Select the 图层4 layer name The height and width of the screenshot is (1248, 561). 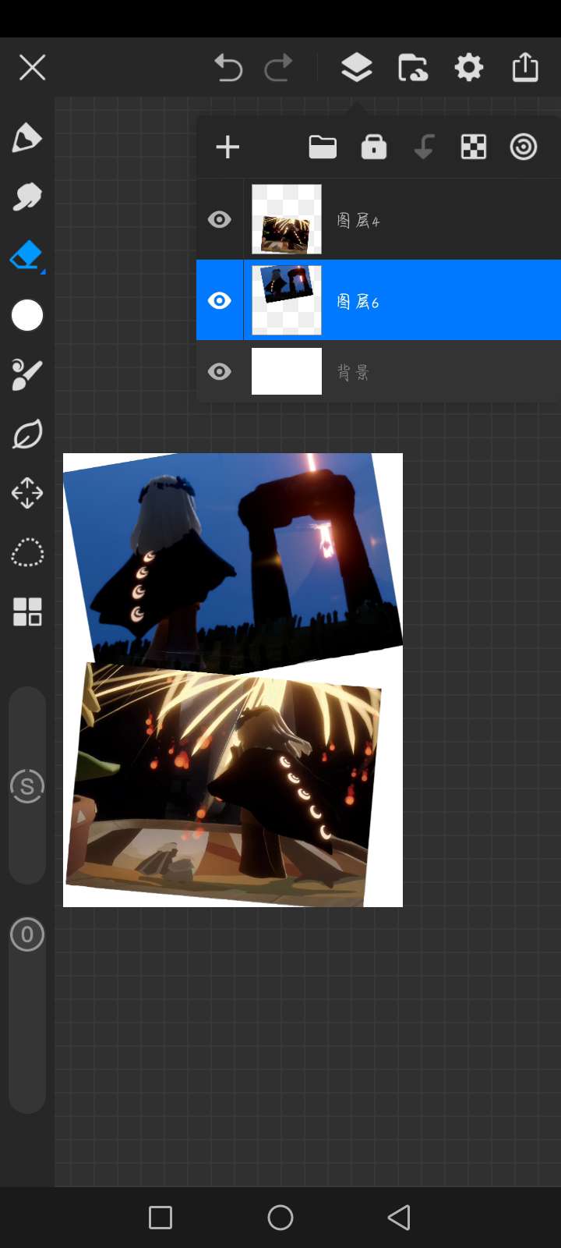358,222
